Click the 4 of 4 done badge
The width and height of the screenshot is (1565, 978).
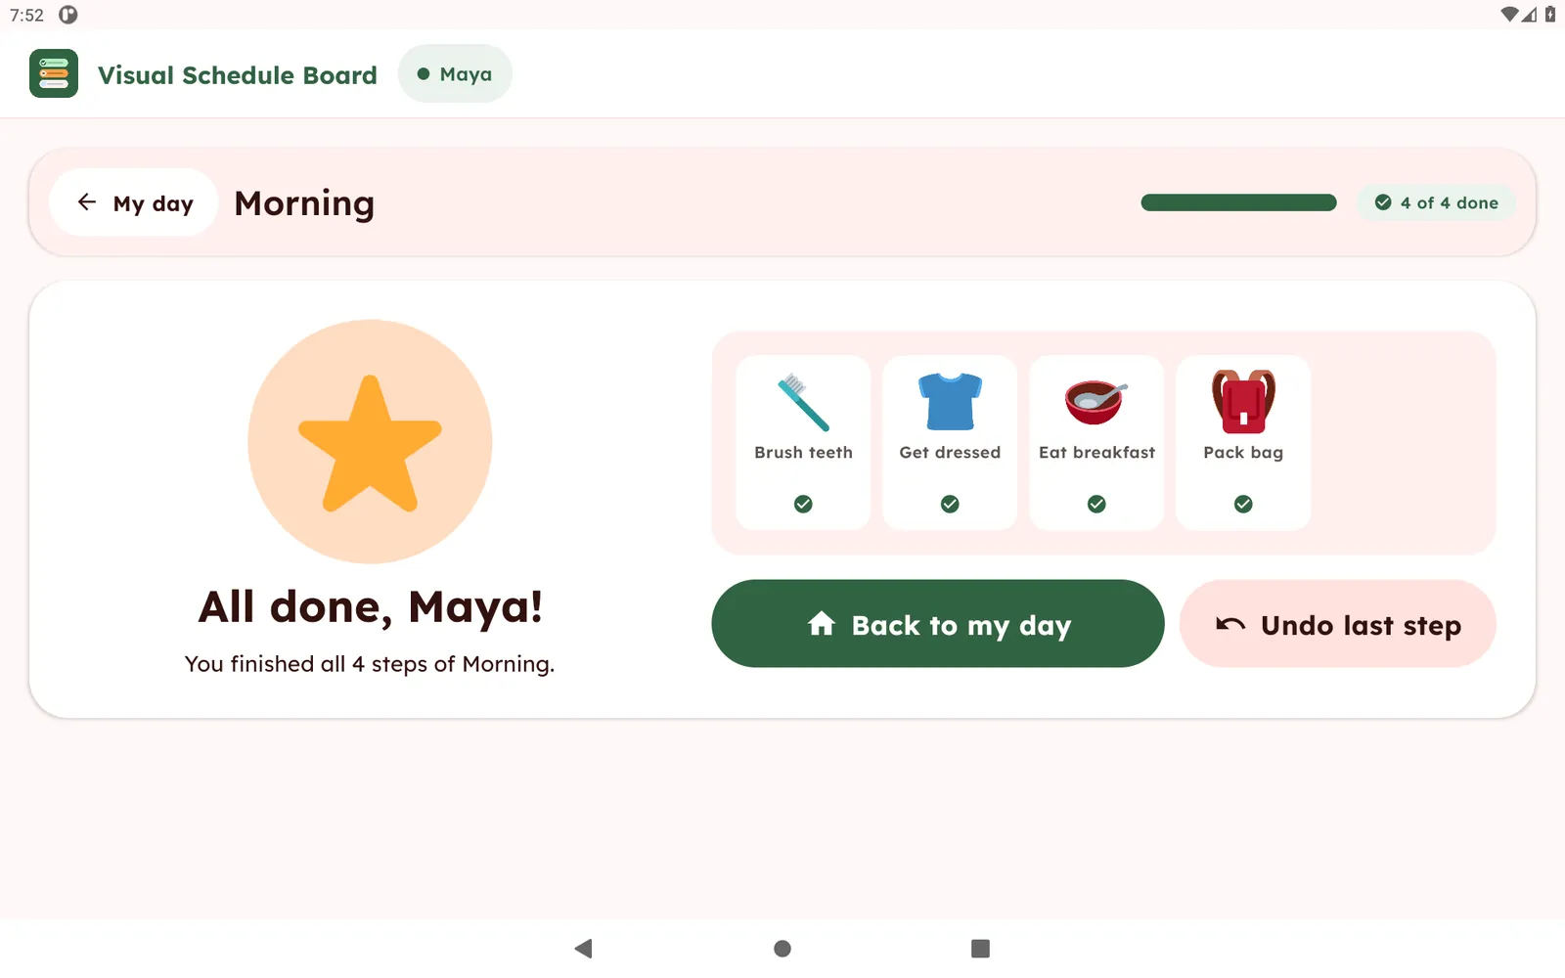(1436, 202)
